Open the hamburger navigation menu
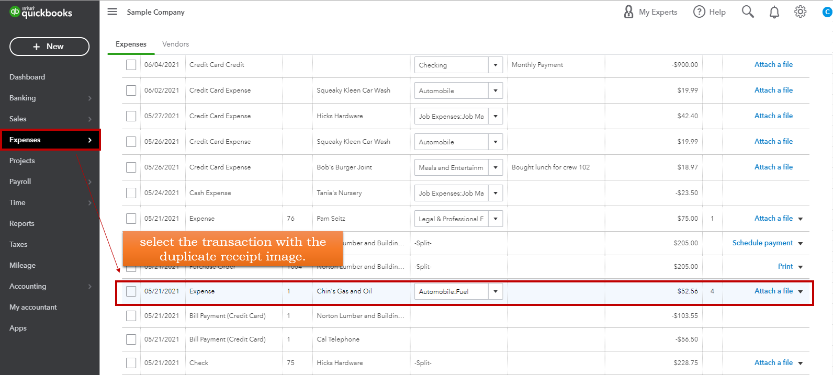The image size is (833, 375). click(x=112, y=12)
